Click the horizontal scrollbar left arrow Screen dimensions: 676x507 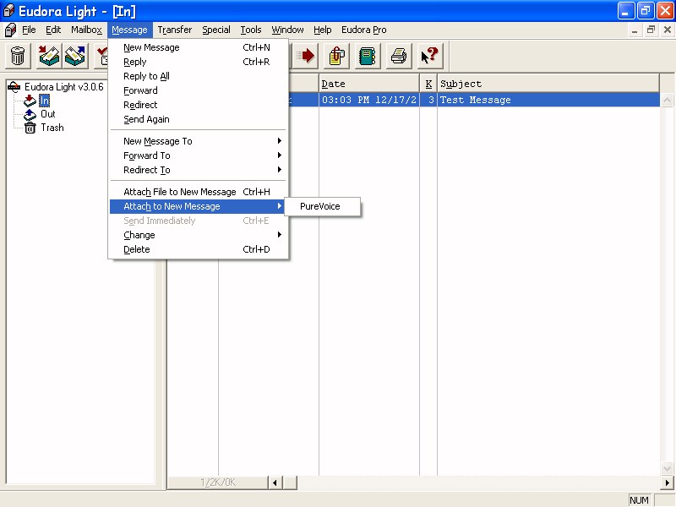tap(275, 482)
